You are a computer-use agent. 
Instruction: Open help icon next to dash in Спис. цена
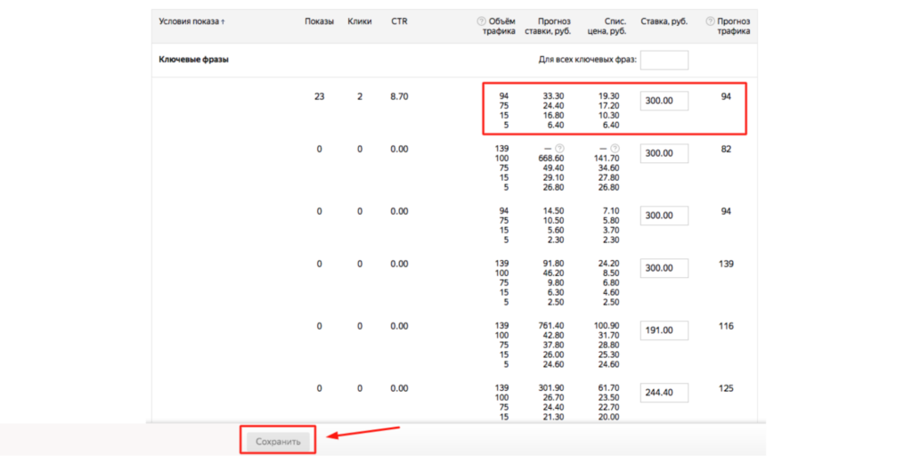pyautogui.click(x=615, y=149)
